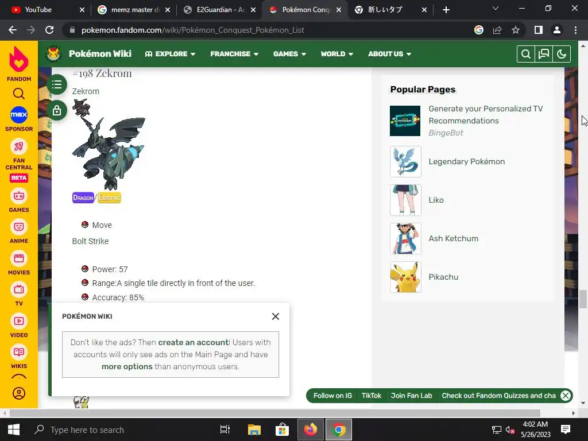Click the page lock icon button
This screenshot has width=588, height=441.
coord(57,111)
